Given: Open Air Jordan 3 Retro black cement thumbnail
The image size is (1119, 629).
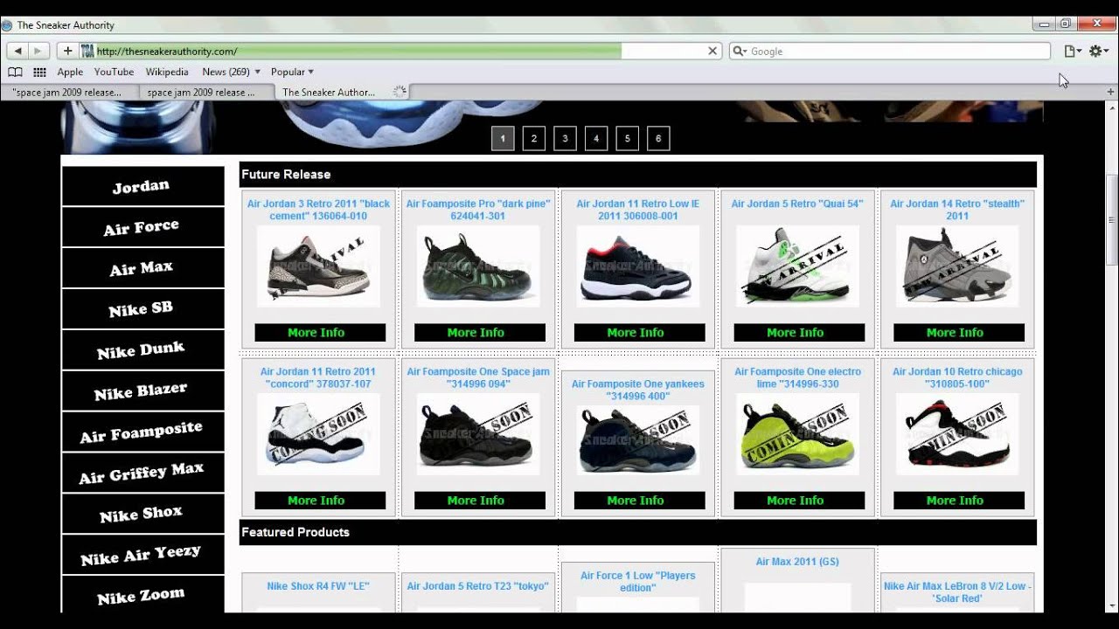Looking at the screenshot, I should click(318, 266).
